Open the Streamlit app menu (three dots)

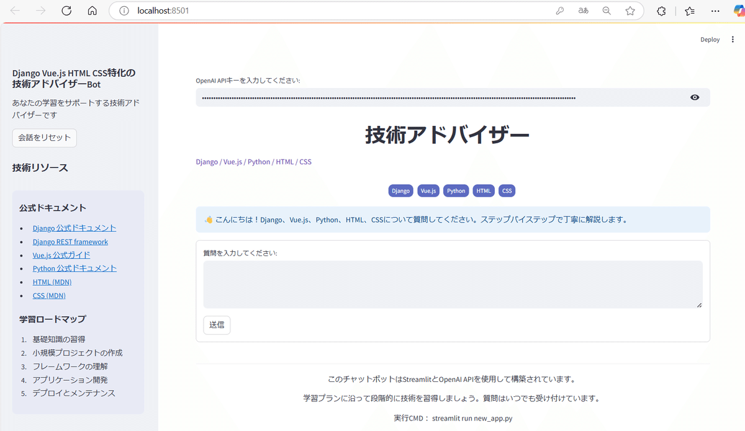733,39
